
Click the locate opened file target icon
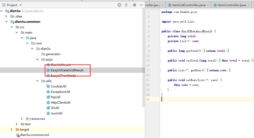pyautogui.click(x=119, y=5)
